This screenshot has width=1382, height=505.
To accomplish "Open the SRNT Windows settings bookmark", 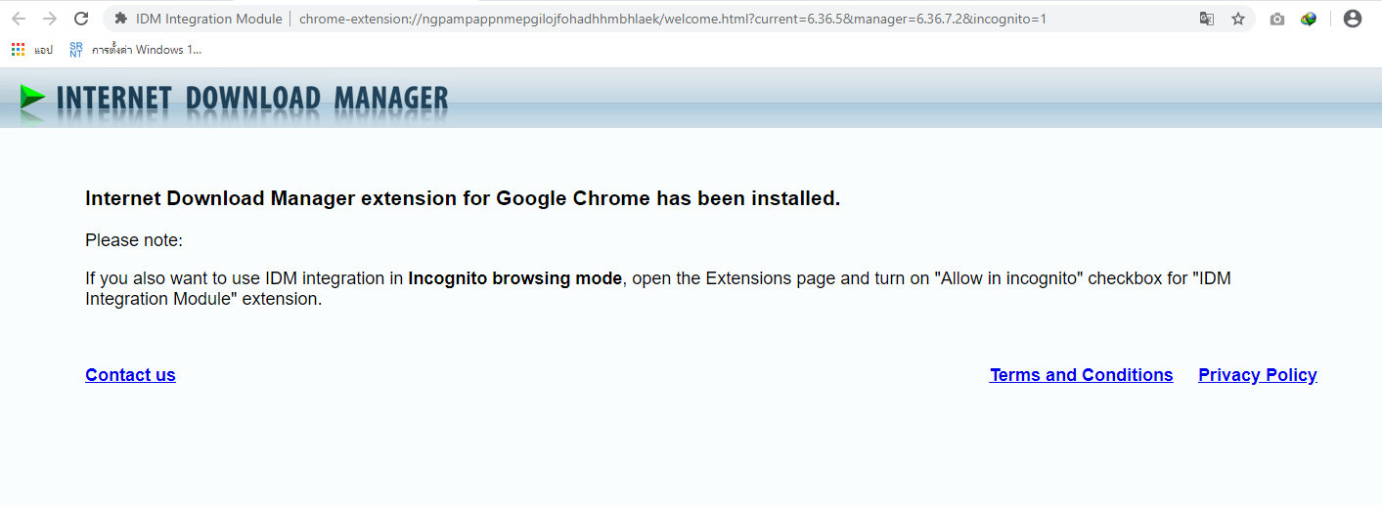I will pyautogui.click(x=135, y=50).
